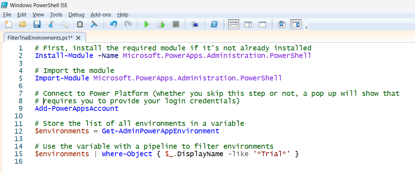Clear console pane with the wiper icon
This screenshot has height=173, width=415.
click(94, 24)
